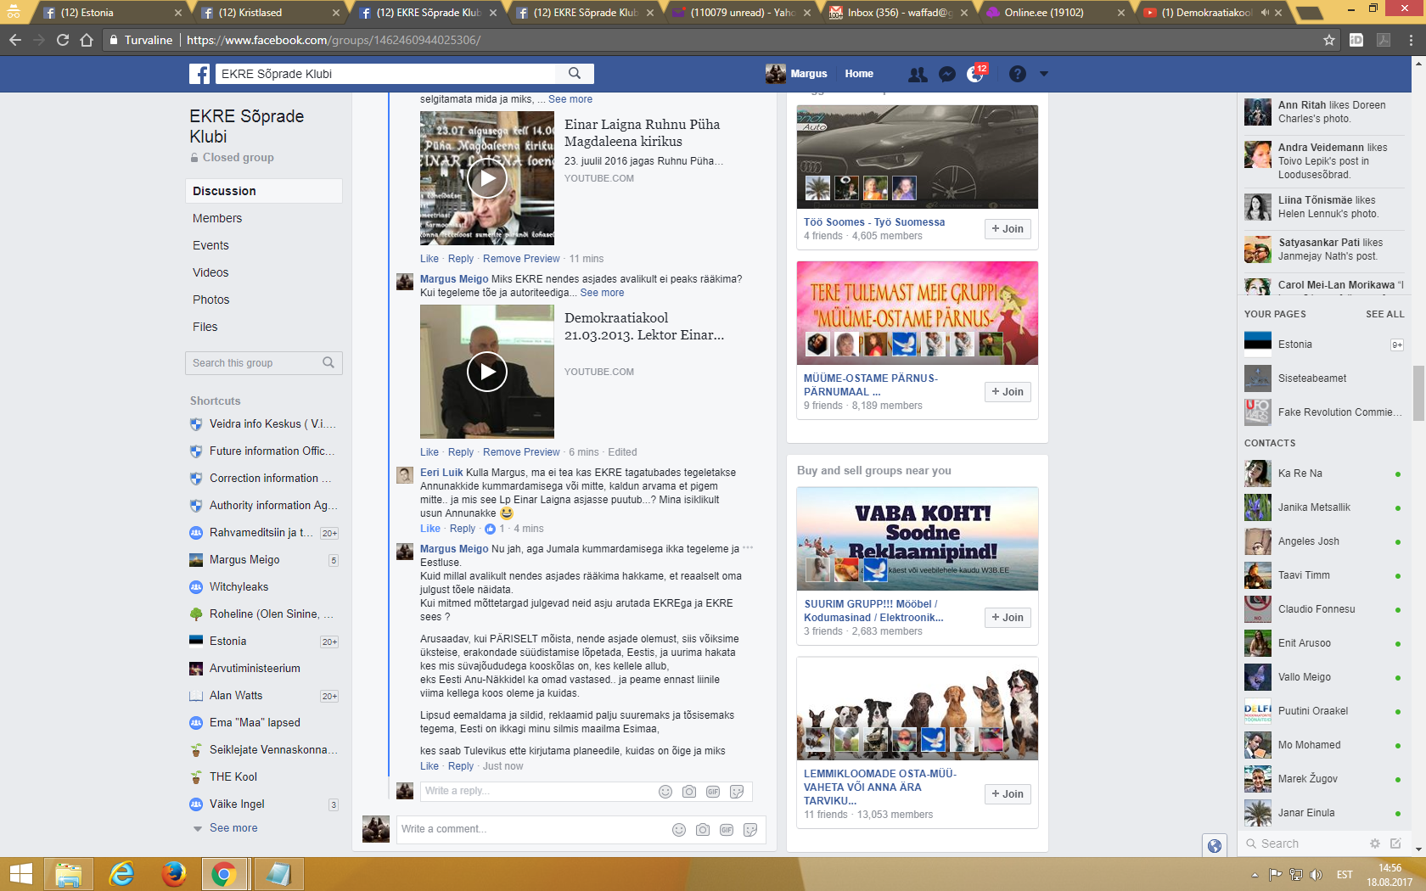The width and height of the screenshot is (1426, 891).
Task: Join the SUURIM GRUPP Mööbel group
Action: point(1008,618)
